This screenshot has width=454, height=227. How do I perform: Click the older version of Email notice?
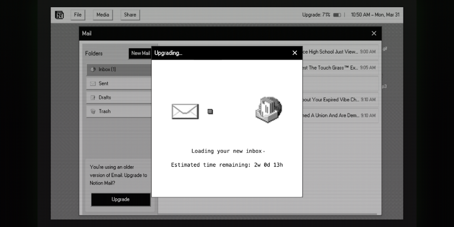(118, 175)
